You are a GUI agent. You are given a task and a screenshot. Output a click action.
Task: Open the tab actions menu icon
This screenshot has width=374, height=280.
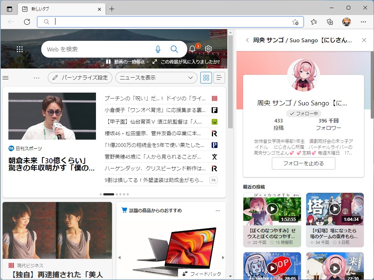9,9
